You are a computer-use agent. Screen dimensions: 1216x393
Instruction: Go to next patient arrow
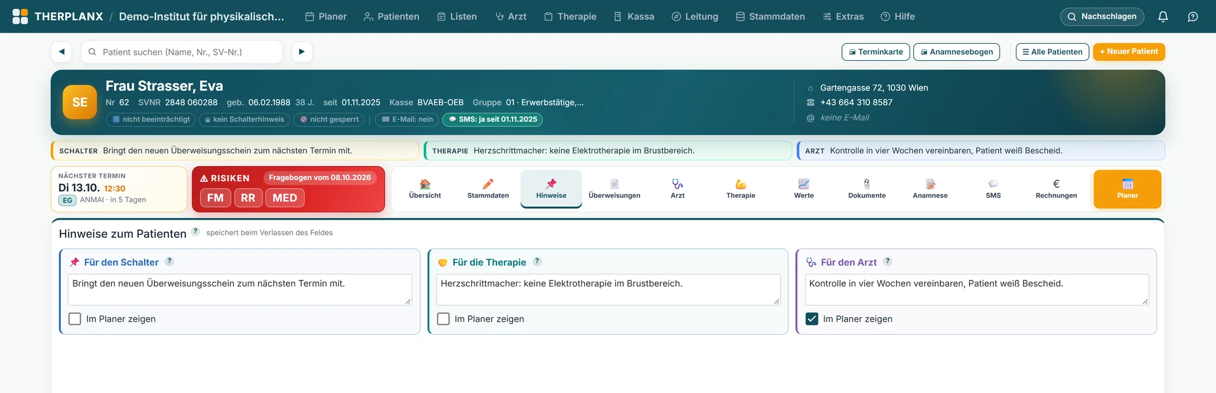pos(302,52)
